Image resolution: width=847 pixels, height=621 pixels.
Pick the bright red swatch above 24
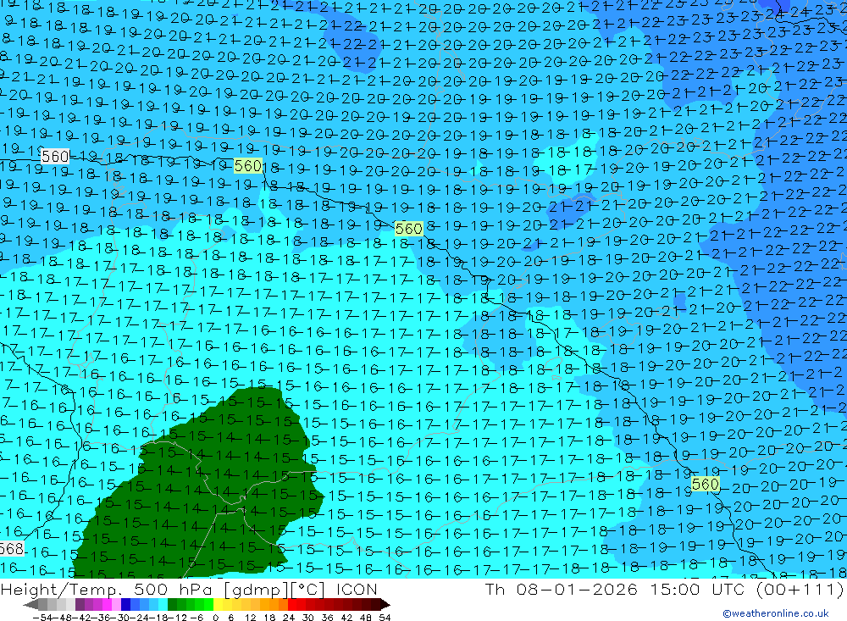pos(292,605)
